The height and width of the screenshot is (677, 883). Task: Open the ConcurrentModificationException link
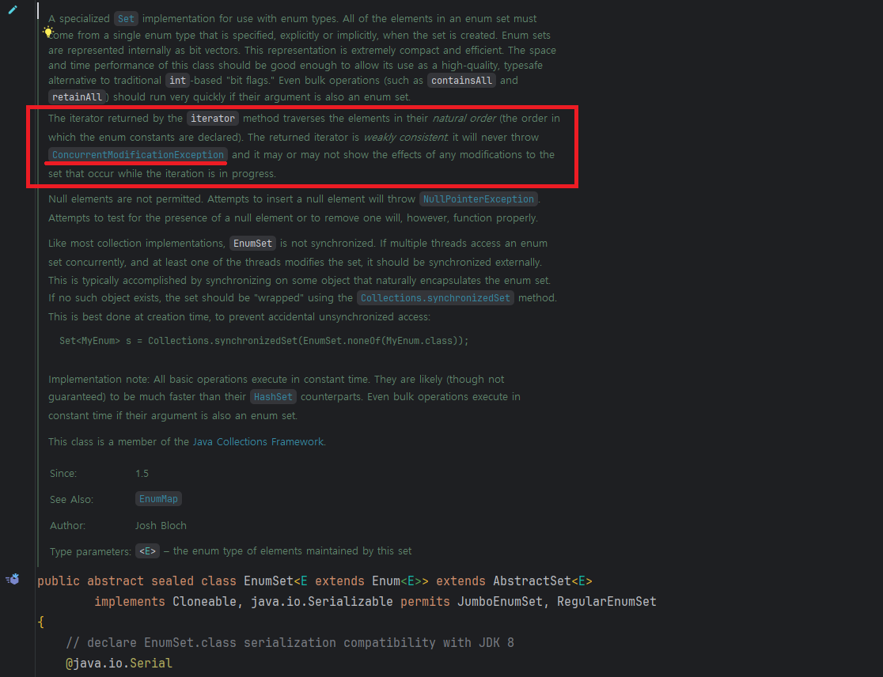[138, 155]
